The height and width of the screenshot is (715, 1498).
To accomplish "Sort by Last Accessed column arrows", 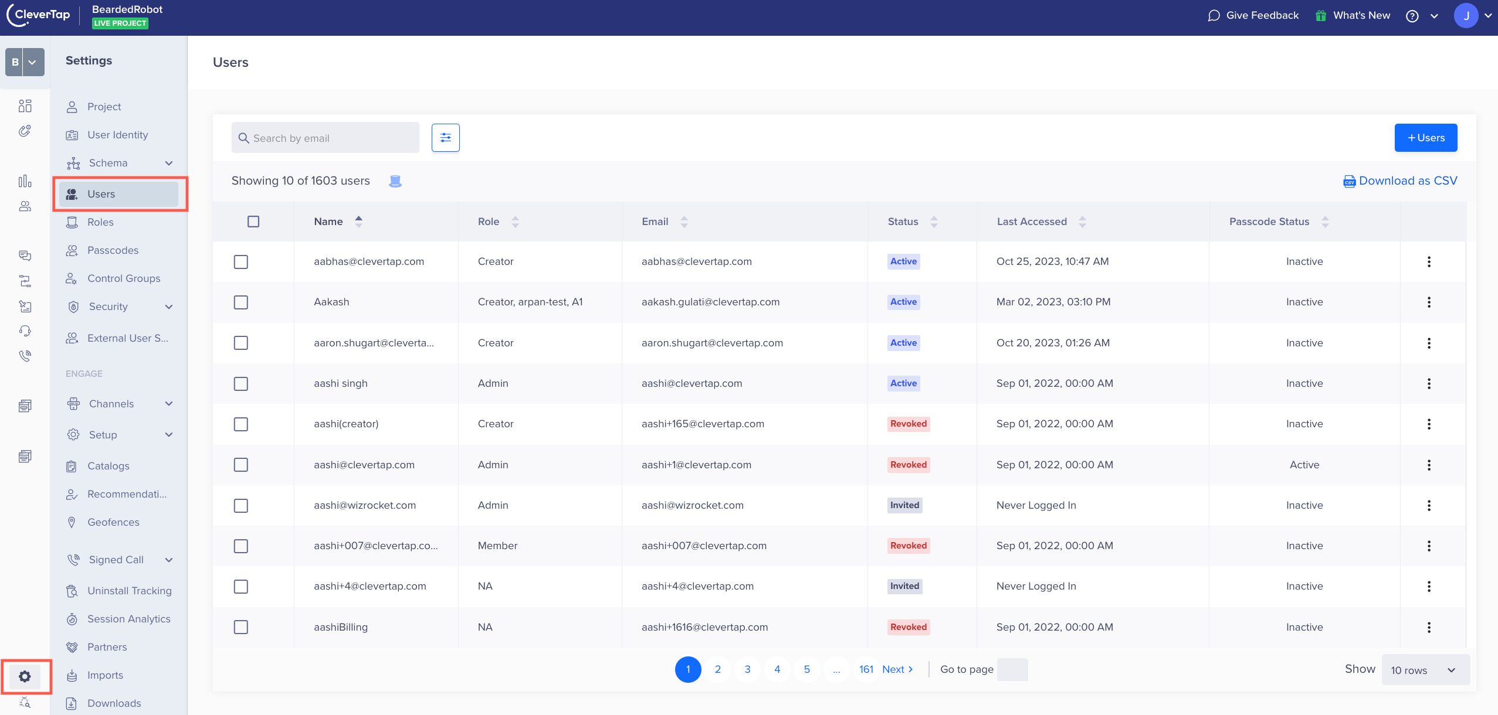I will tap(1082, 222).
